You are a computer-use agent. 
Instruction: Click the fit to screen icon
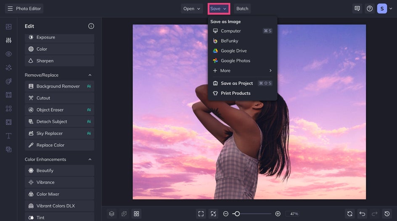point(201,214)
